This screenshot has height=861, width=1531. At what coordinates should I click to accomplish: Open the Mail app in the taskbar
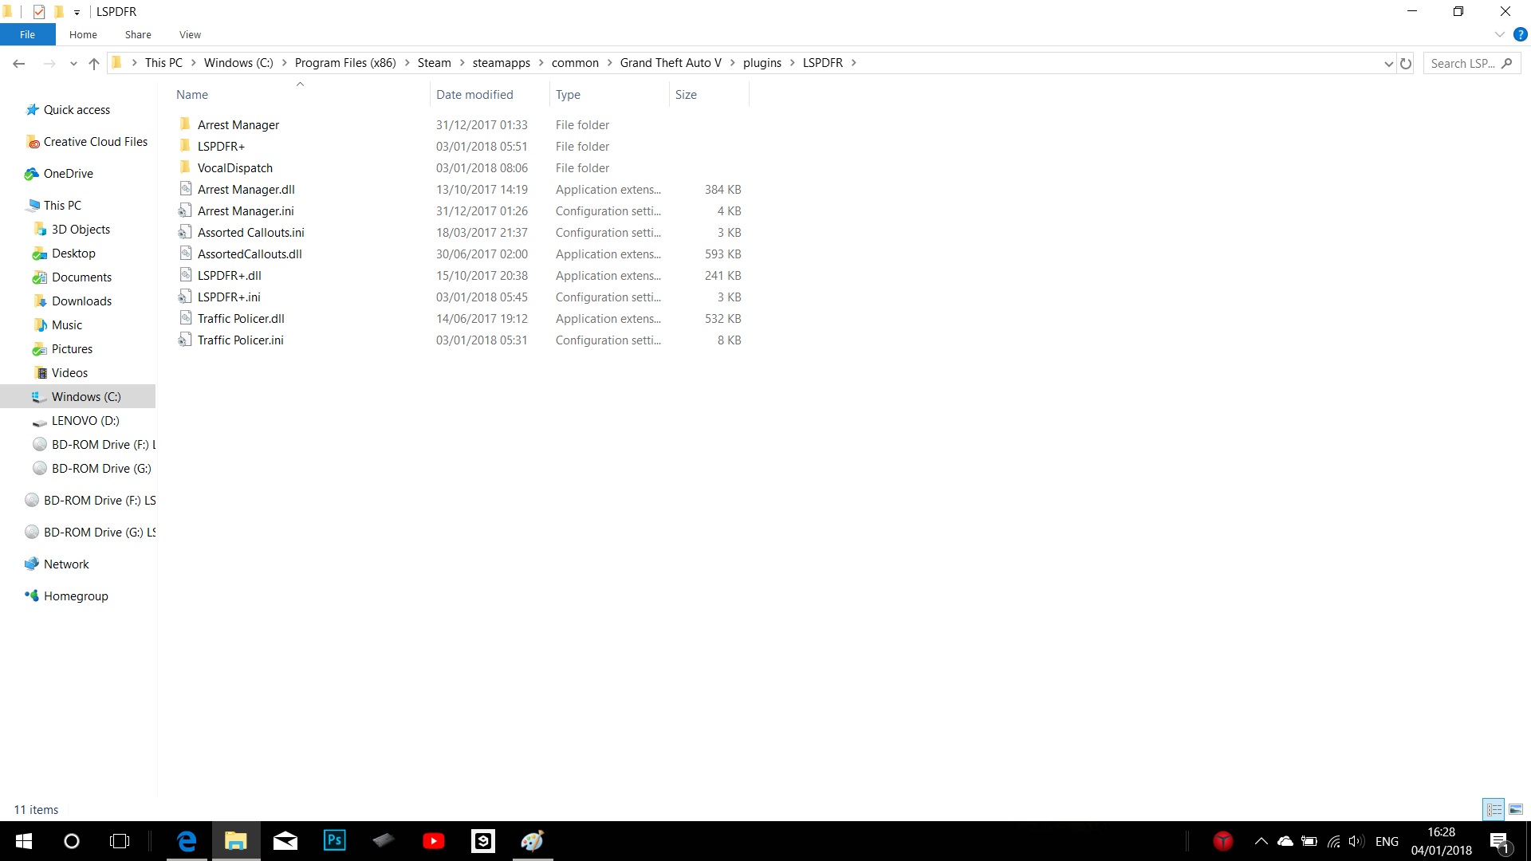click(285, 840)
